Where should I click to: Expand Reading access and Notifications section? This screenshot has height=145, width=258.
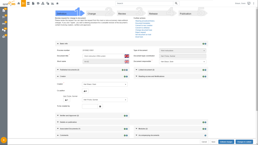coord(137,76)
